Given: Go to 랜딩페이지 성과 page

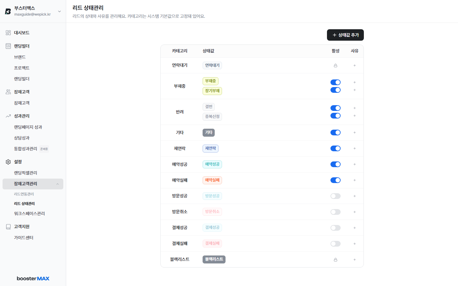Looking at the screenshot, I should pyautogui.click(x=28, y=127).
